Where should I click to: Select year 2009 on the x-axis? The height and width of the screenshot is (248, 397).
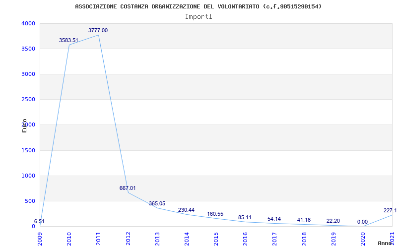[40, 238]
